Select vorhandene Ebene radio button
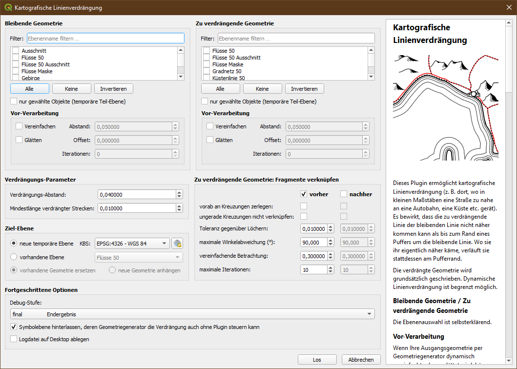This screenshot has height=369, width=517. 14,257
